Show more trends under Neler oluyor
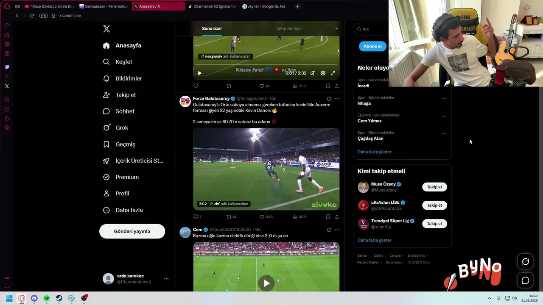Viewport: 543px width, 305px height. [x=374, y=152]
